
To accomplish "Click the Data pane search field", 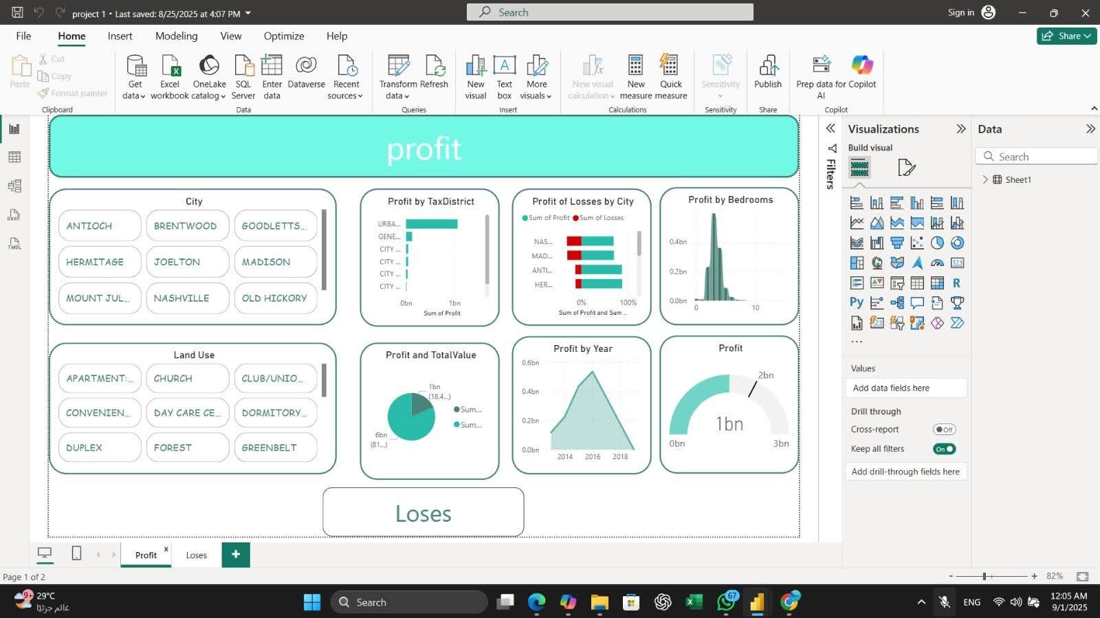I will (1038, 157).
